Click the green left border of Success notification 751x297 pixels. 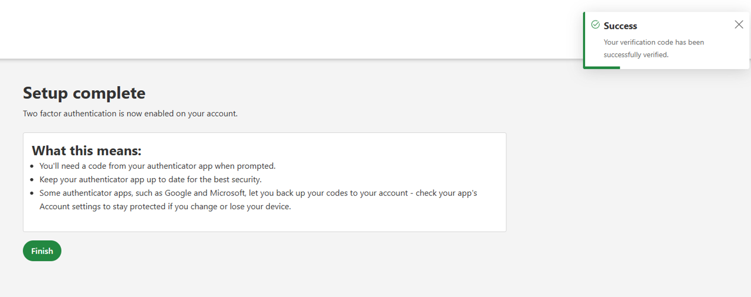[584, 40]
